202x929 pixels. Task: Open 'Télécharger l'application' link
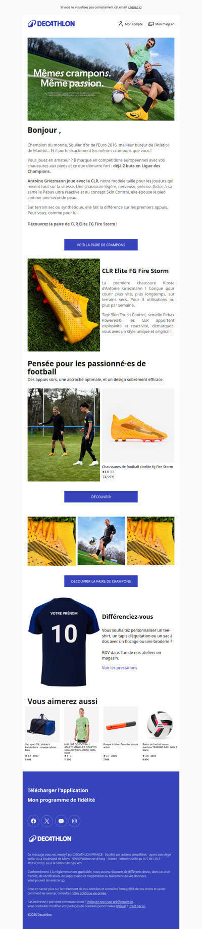pyautogui.click(x=58, y=790)
